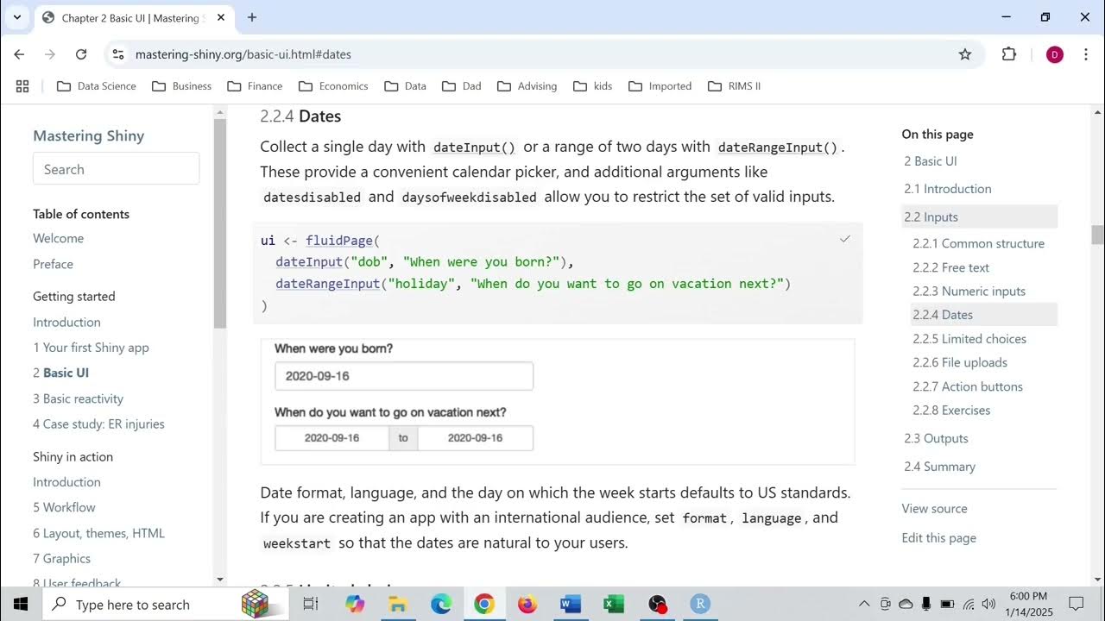Open the Finance bookmarks folder
1105x621 pixels.
pyautogui.click(x=255, y=86)
